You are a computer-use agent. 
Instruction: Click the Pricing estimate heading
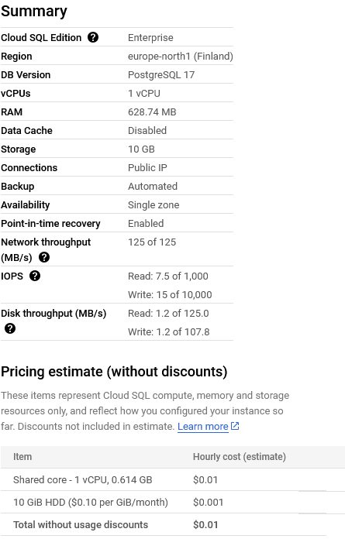[x=114, y=372]
